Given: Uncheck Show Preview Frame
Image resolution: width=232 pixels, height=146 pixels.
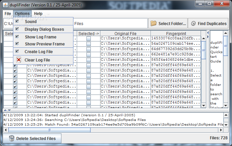Looking at the screenshot, I should click(x=43, y=44).
